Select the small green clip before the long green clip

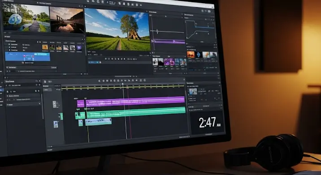click(x=80, y=115)
